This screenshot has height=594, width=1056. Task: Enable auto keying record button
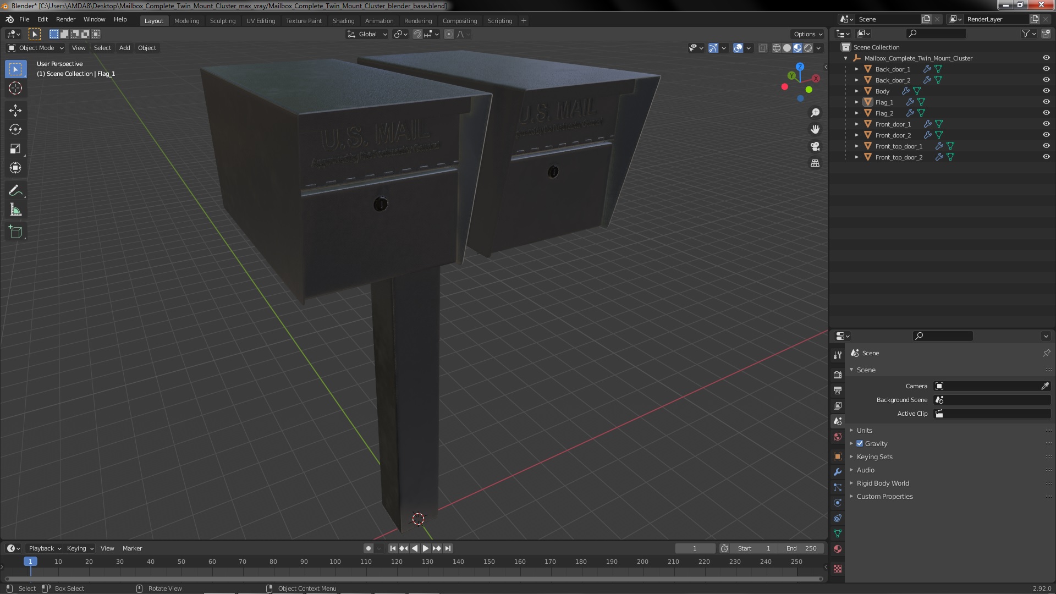[369, 548]
